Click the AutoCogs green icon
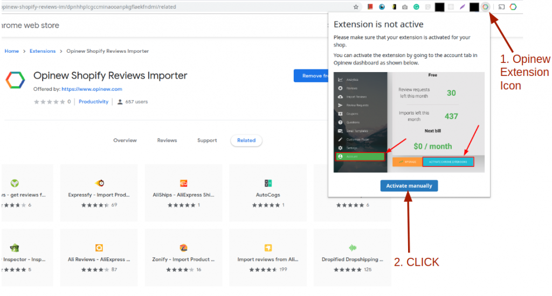Image resolution: width=552 pixels, height=296 pixels. click(268, 183)
